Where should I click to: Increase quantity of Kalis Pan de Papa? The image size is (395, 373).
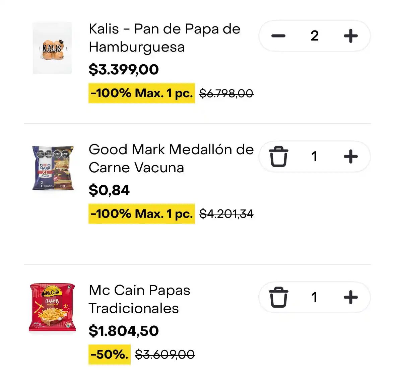point(351,36)
